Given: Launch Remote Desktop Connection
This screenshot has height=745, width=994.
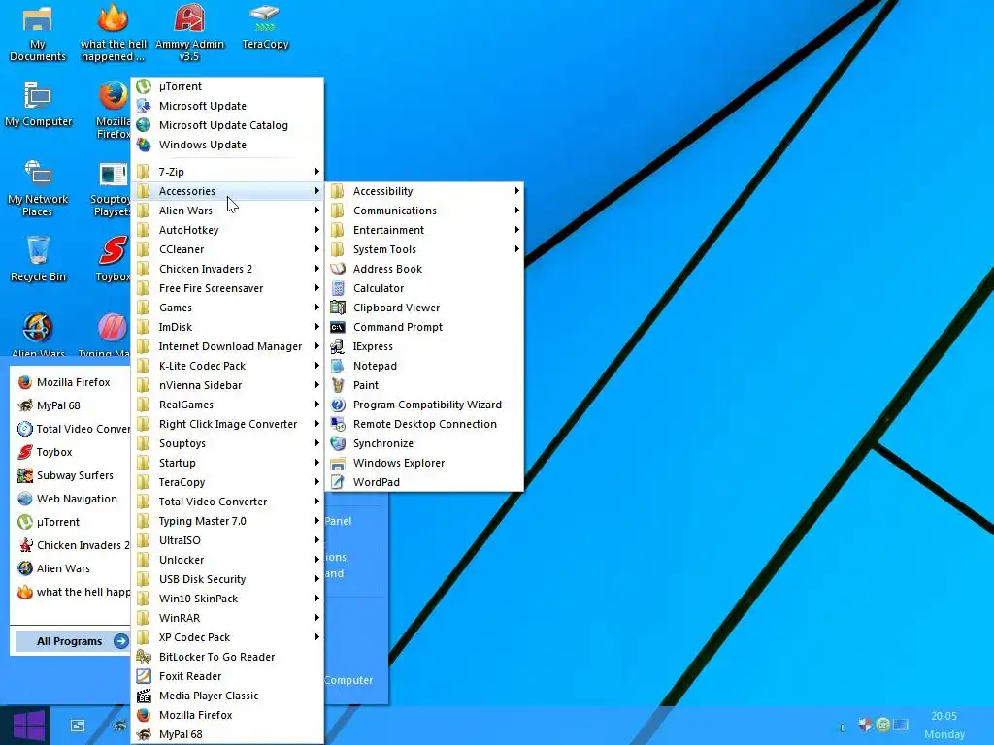Looking at the screenshot, I should pyautogui.click(x=424, y=424).
